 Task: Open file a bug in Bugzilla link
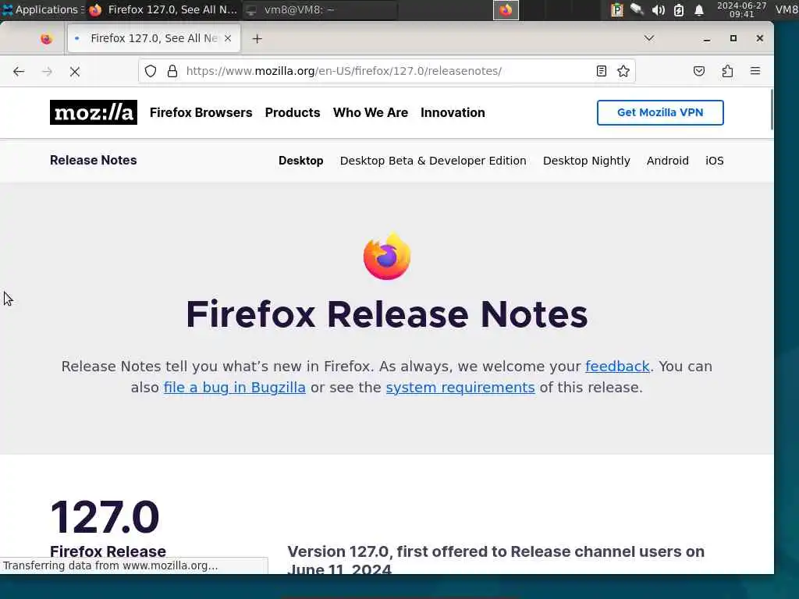click(x=234, y=387)
